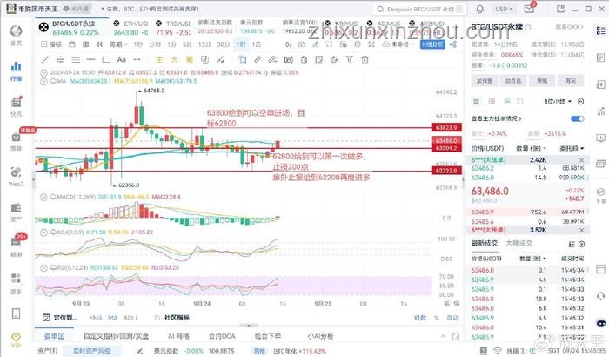This screenshot has height=357, width=609.
Task: Switch to the 合约DCA tab
Action: coord(222,336)
